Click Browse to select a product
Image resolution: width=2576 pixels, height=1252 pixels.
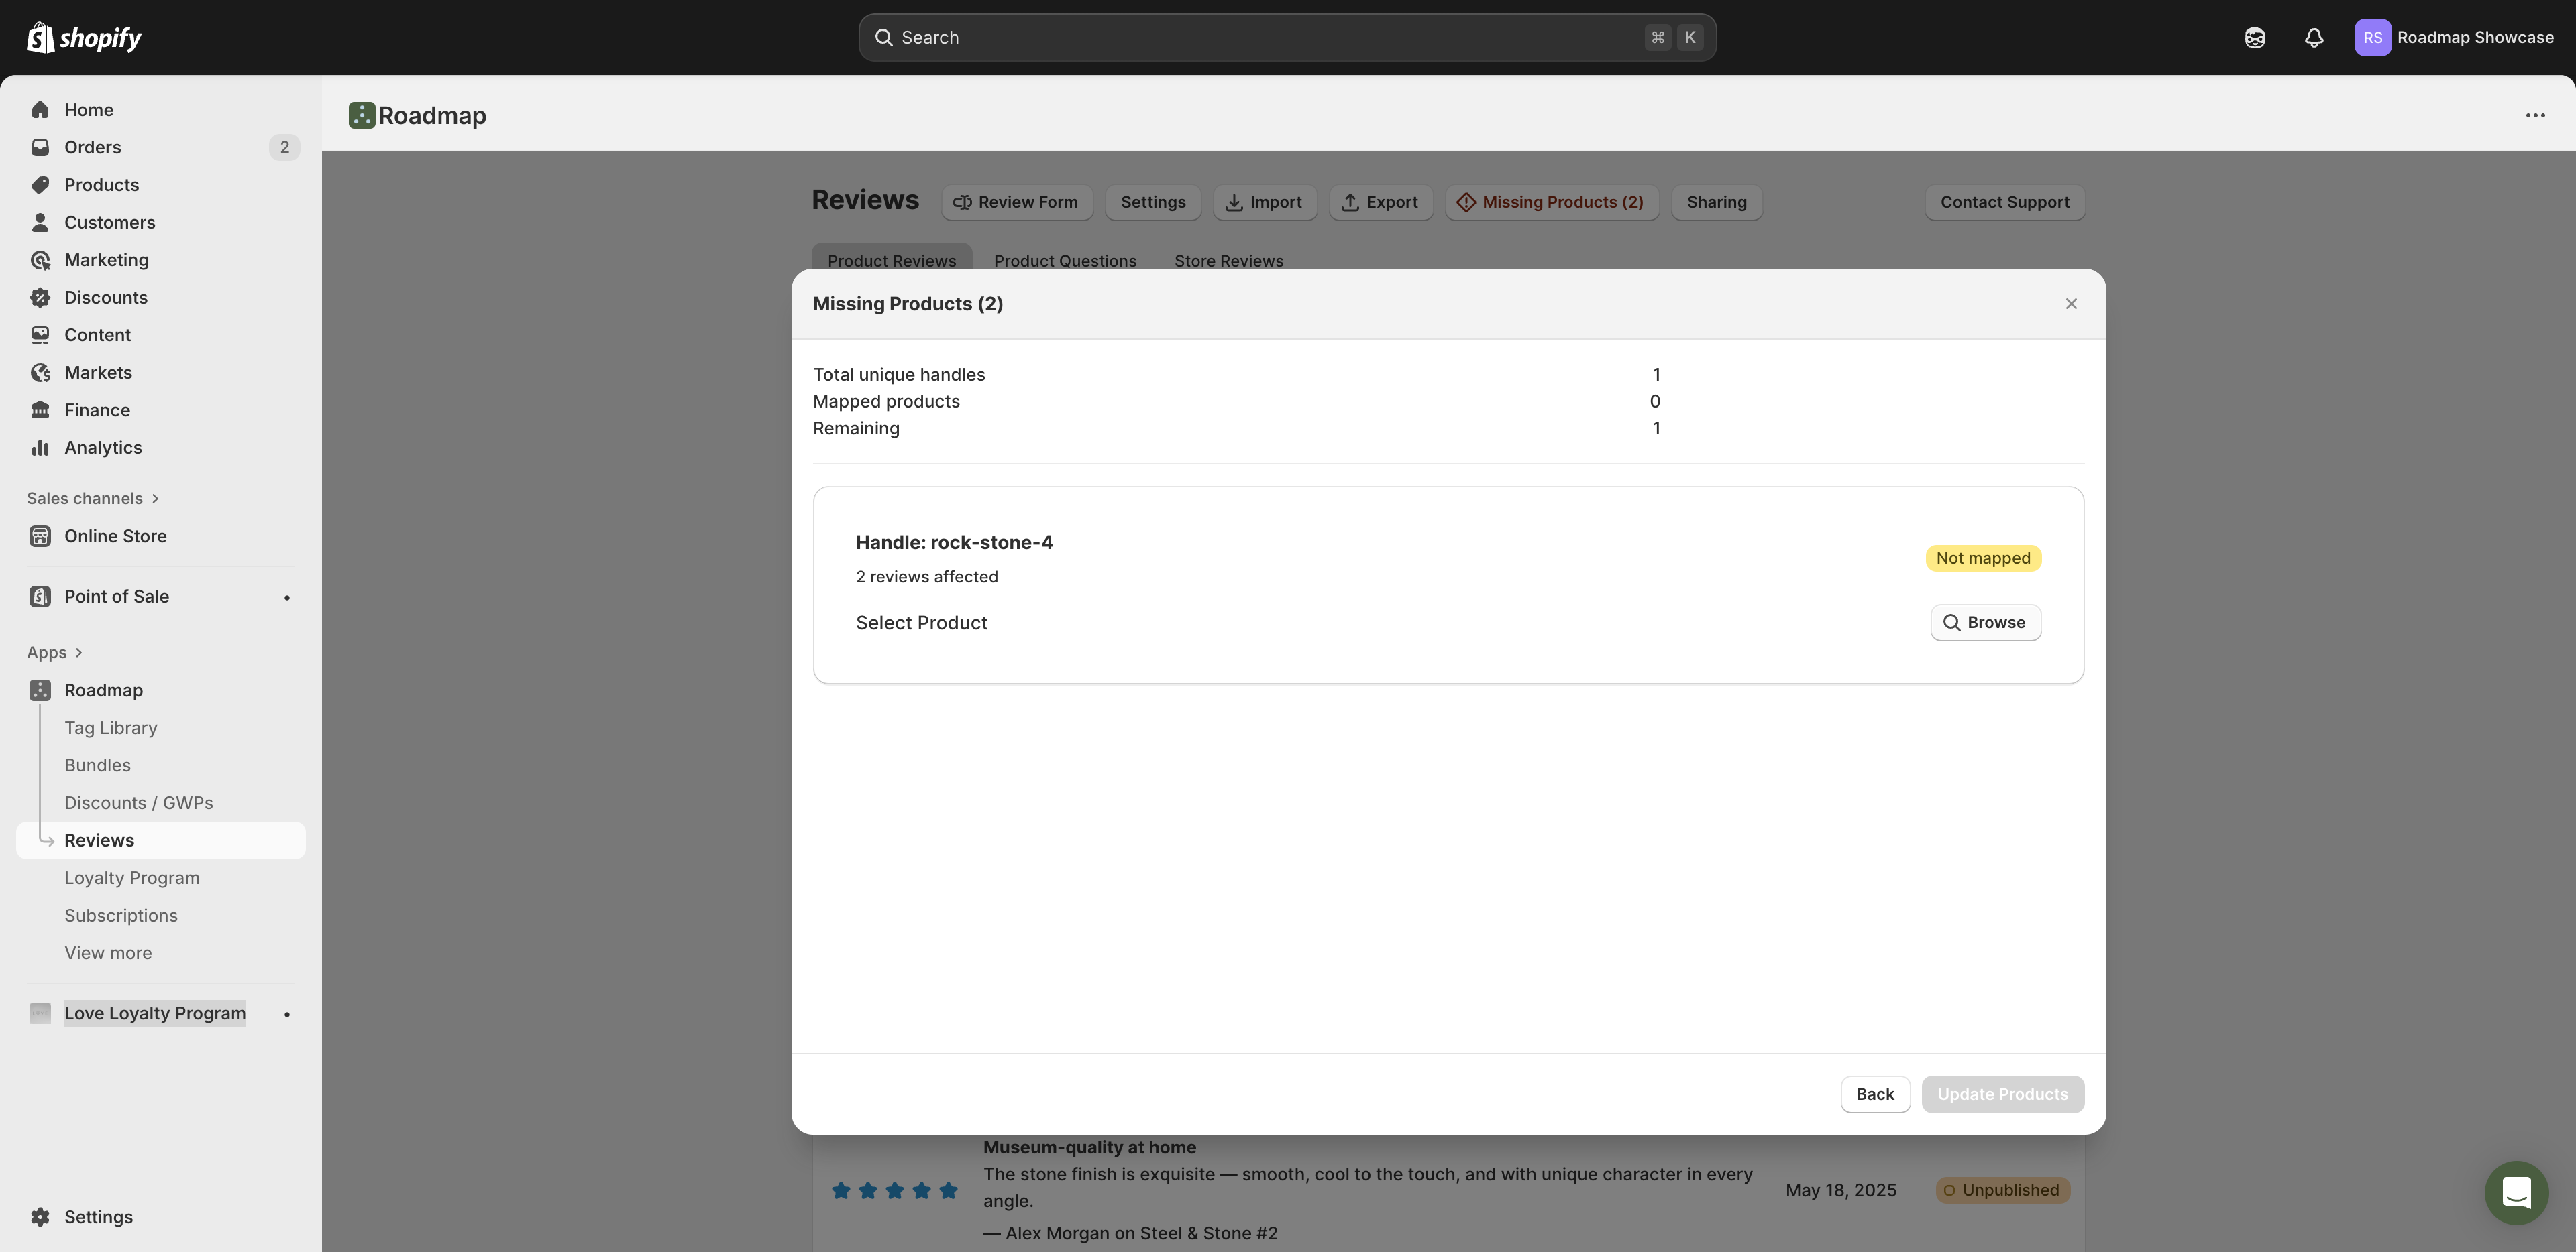[1985, 623]
